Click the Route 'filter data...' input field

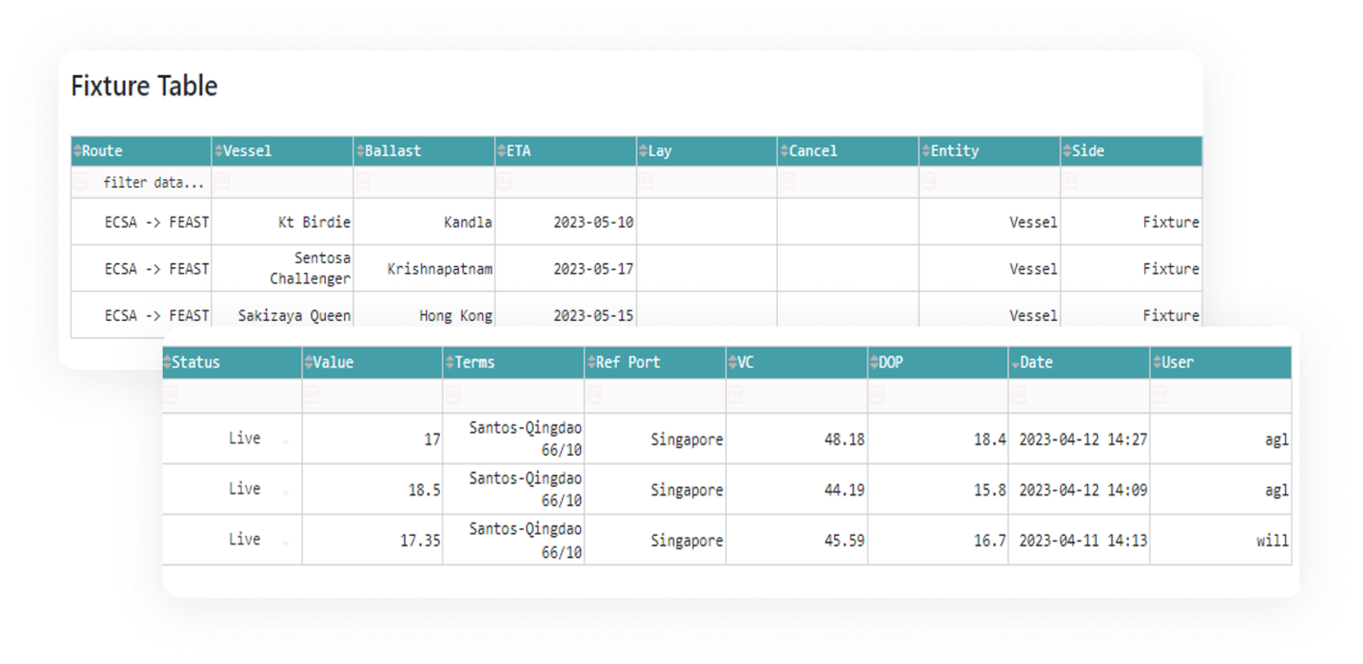(152, 182)
